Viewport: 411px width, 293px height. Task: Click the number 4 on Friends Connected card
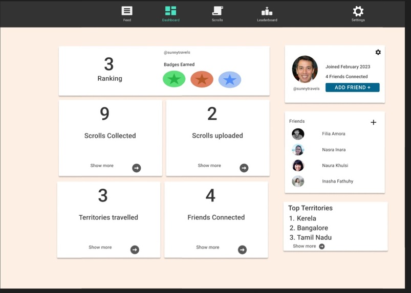tap(210, 195)
